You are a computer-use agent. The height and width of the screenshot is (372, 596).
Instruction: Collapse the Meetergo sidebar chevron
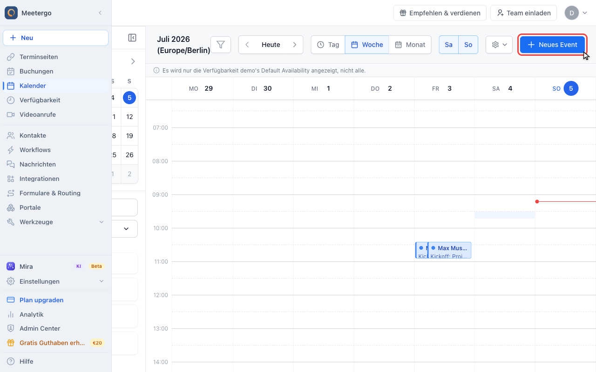coord(100,13)
